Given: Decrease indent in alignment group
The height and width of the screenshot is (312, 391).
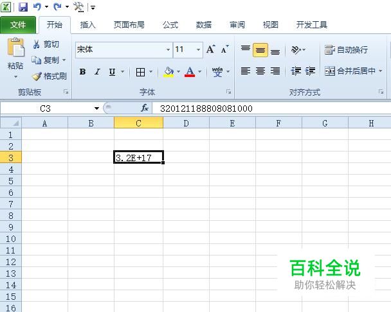Looking at the screenshot, I should (x=296, y=71).
